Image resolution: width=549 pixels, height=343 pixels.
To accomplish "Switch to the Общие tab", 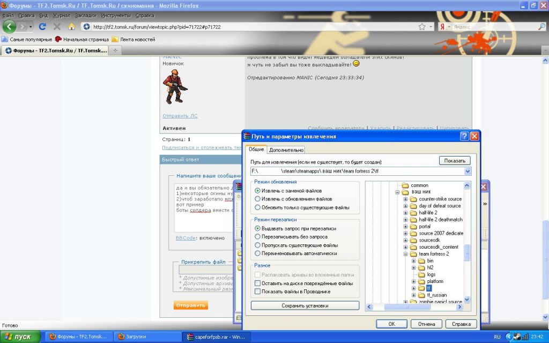I will coord(256,149).
